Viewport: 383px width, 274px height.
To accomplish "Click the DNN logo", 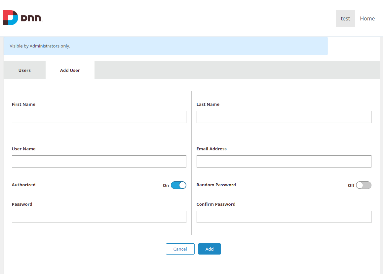I will pos(23,18).
